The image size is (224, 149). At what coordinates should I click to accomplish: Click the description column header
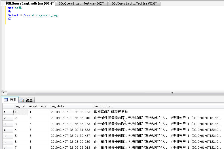pos(158,106)
